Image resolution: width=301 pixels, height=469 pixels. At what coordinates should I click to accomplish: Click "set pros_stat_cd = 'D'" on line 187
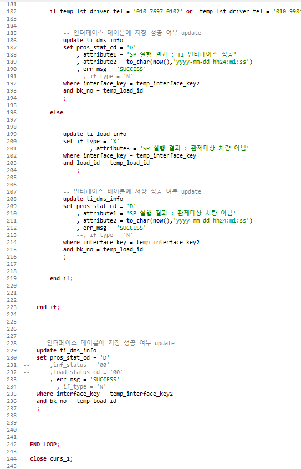point(99,48)
